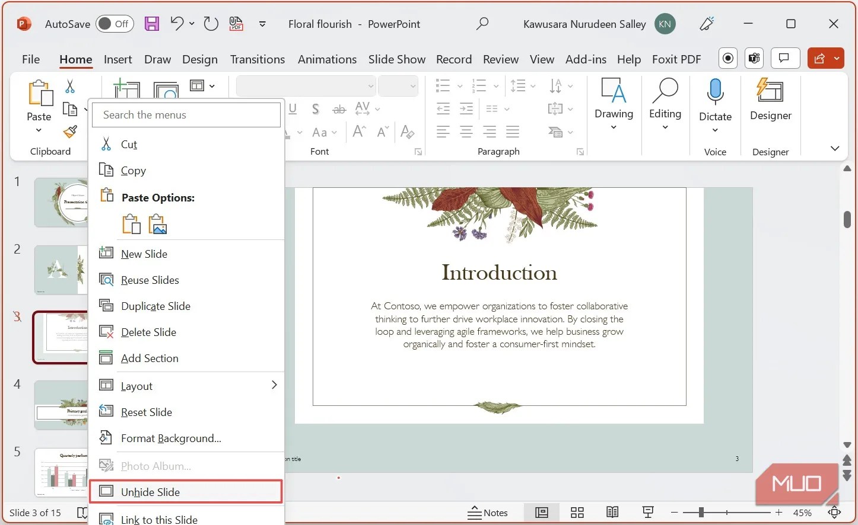This screenshot has height=525, width=858.
Task: Open Reading View from status bar
Action: [612, 513]
